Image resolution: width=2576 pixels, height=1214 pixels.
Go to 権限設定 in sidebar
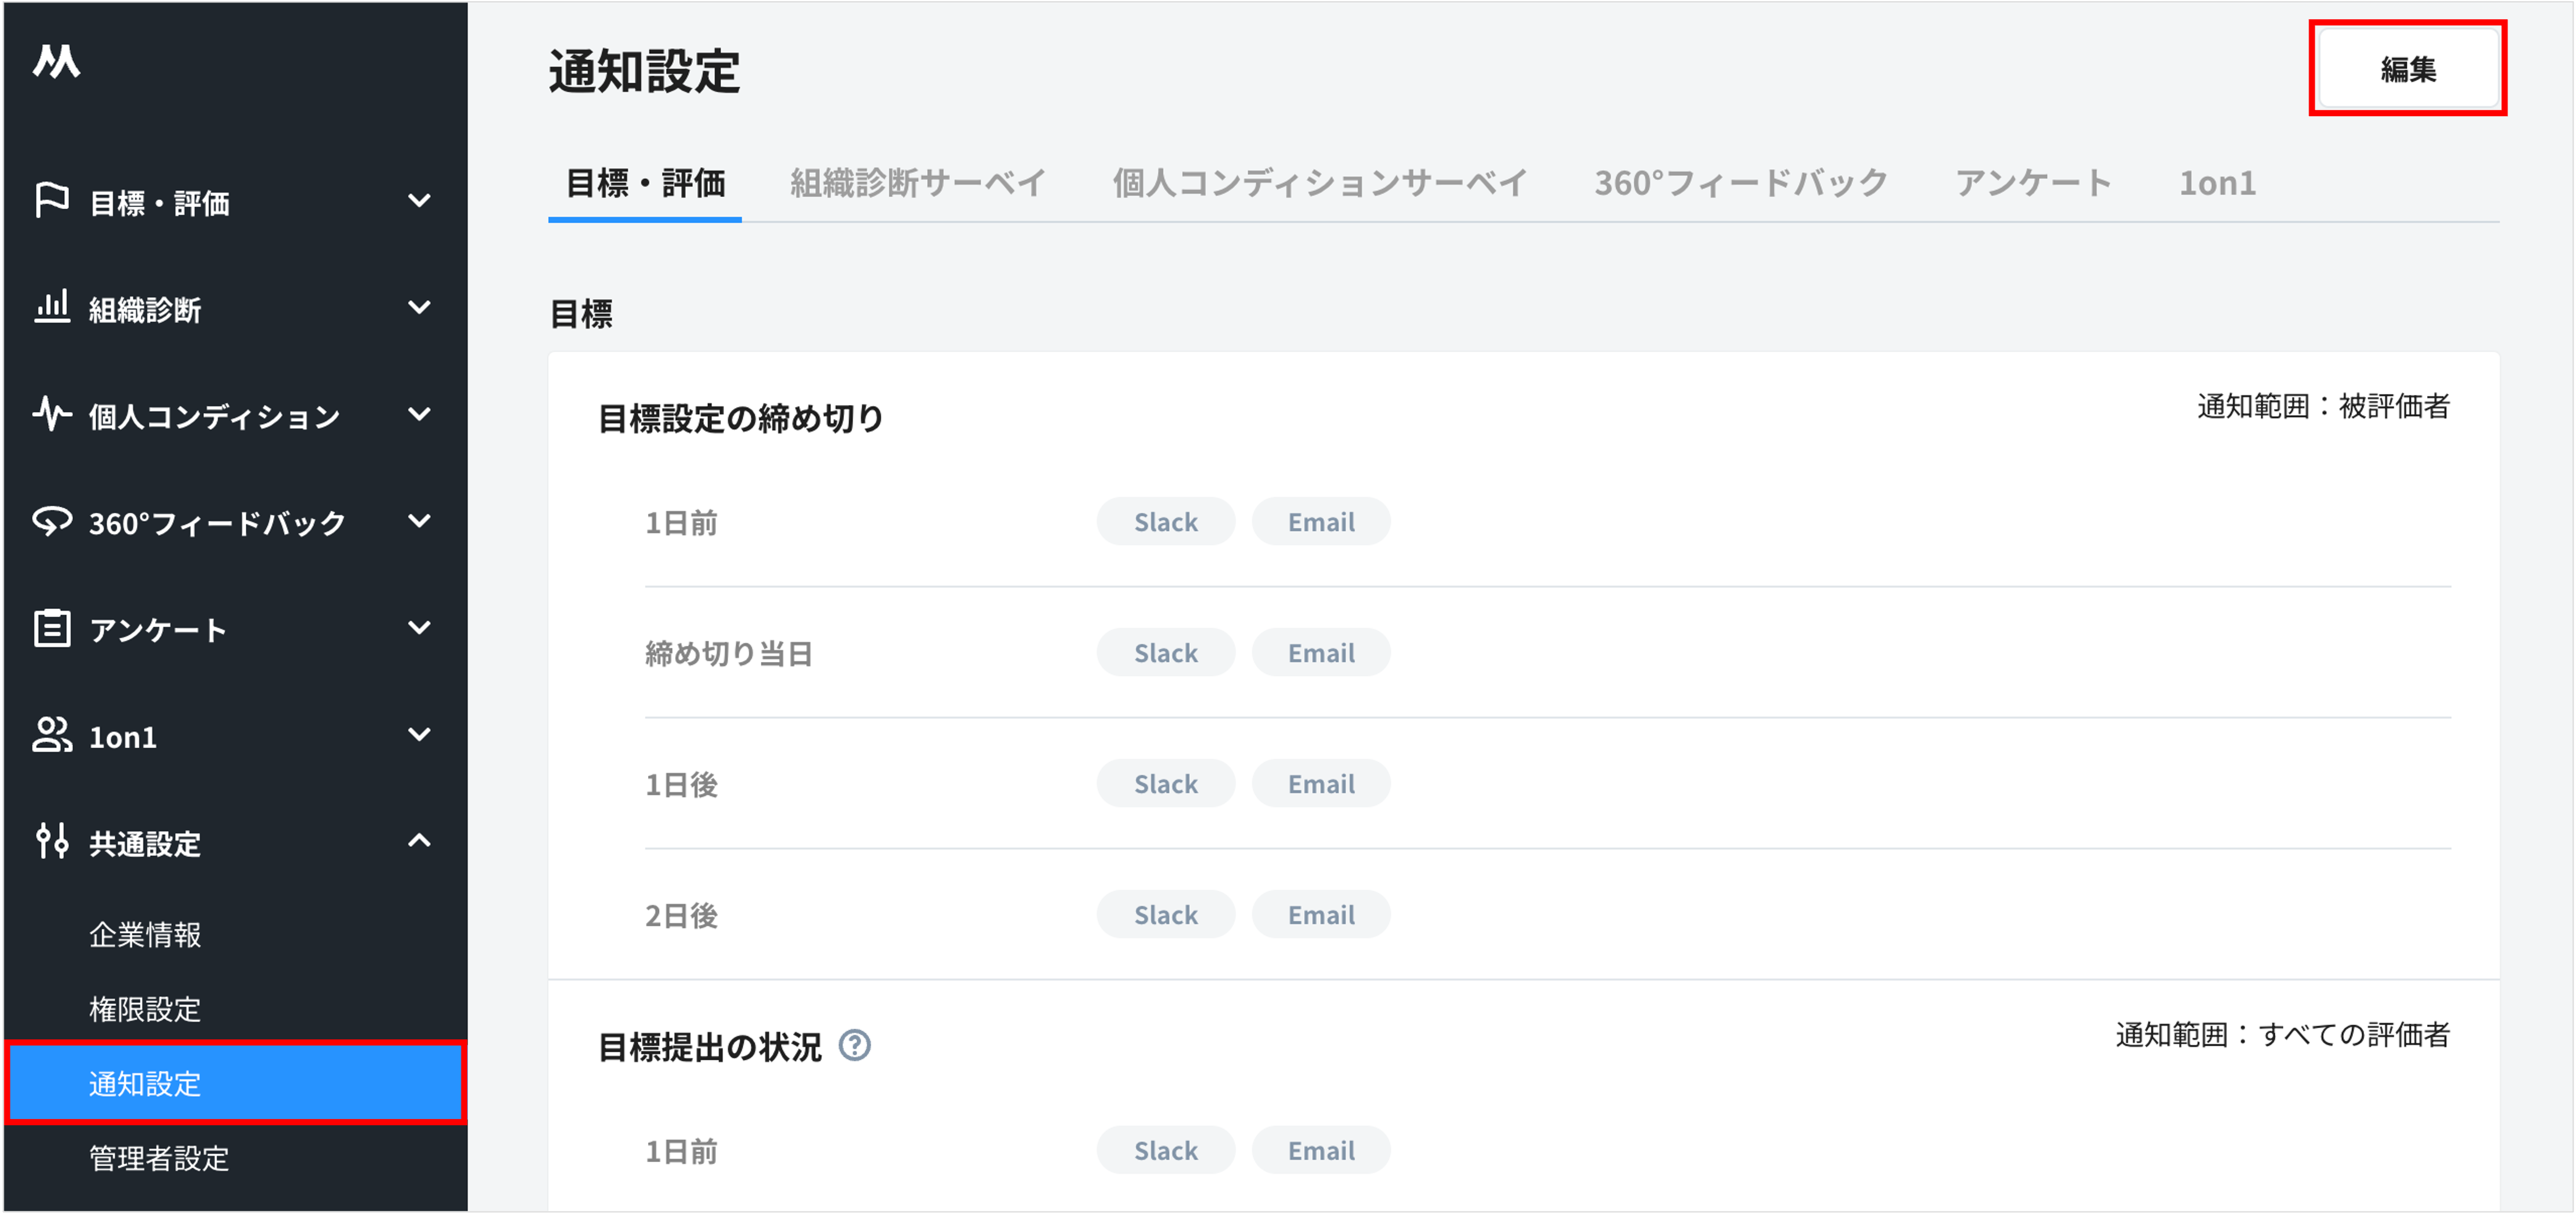click(x=145, y=1009)
